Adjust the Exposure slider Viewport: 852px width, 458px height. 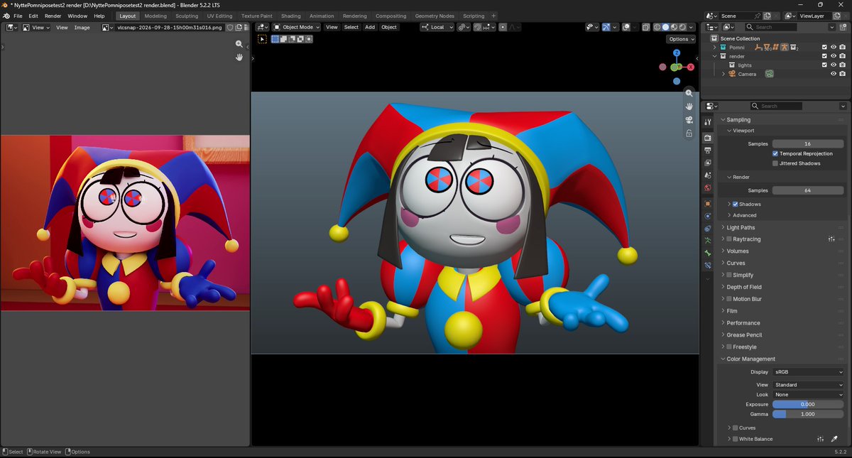808,404
